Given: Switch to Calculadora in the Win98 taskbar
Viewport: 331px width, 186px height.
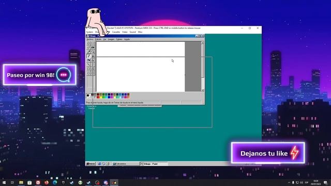Looking at the screenshot, I should (125, 164).
